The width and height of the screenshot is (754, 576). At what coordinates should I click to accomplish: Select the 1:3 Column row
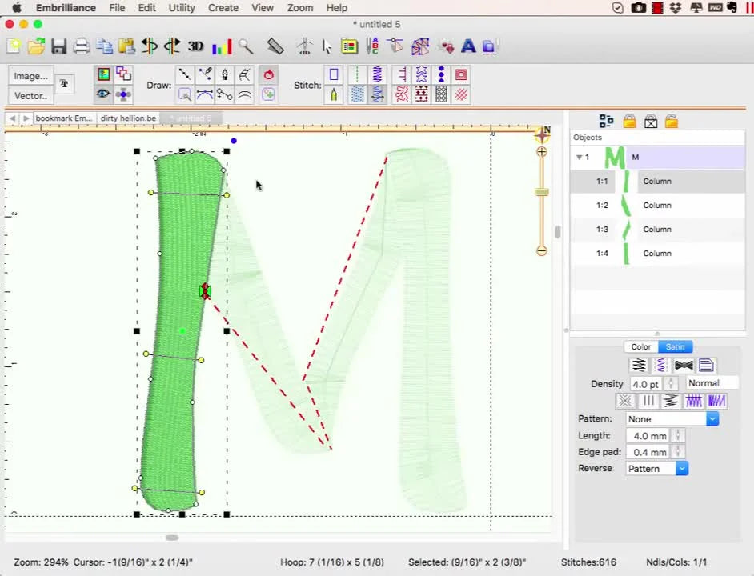coord(657,230)
